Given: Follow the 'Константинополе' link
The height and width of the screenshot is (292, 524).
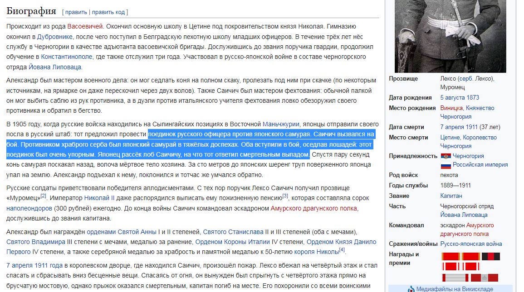Looking at the screenshot, I should tap(67, 57).
